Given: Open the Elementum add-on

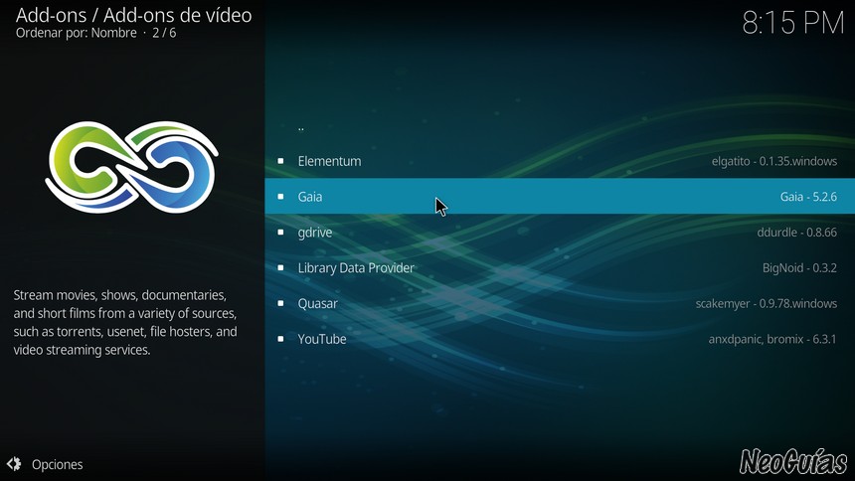Looking at the screenshot, I should click(x=560, y=161).
